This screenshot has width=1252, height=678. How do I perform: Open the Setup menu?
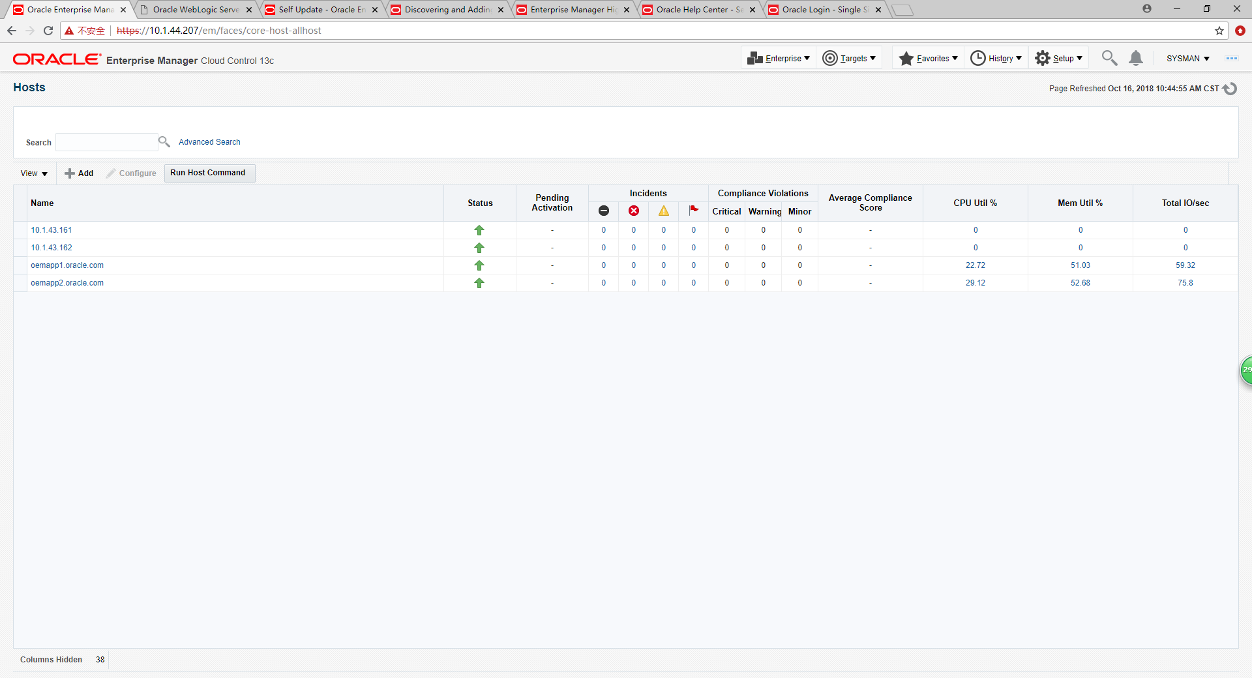1058,58
